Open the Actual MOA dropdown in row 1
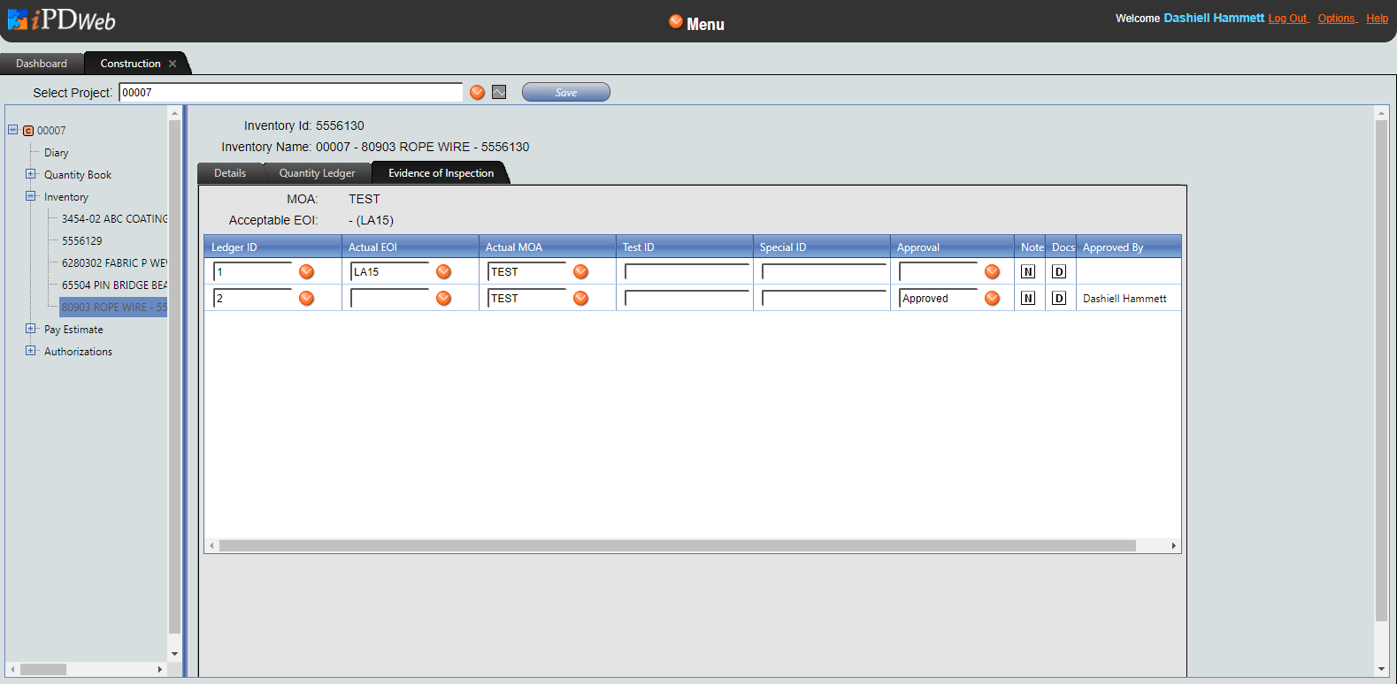The height and width of the screenshot is (684, 1397). pyautogui.click(x=580, y=272)
